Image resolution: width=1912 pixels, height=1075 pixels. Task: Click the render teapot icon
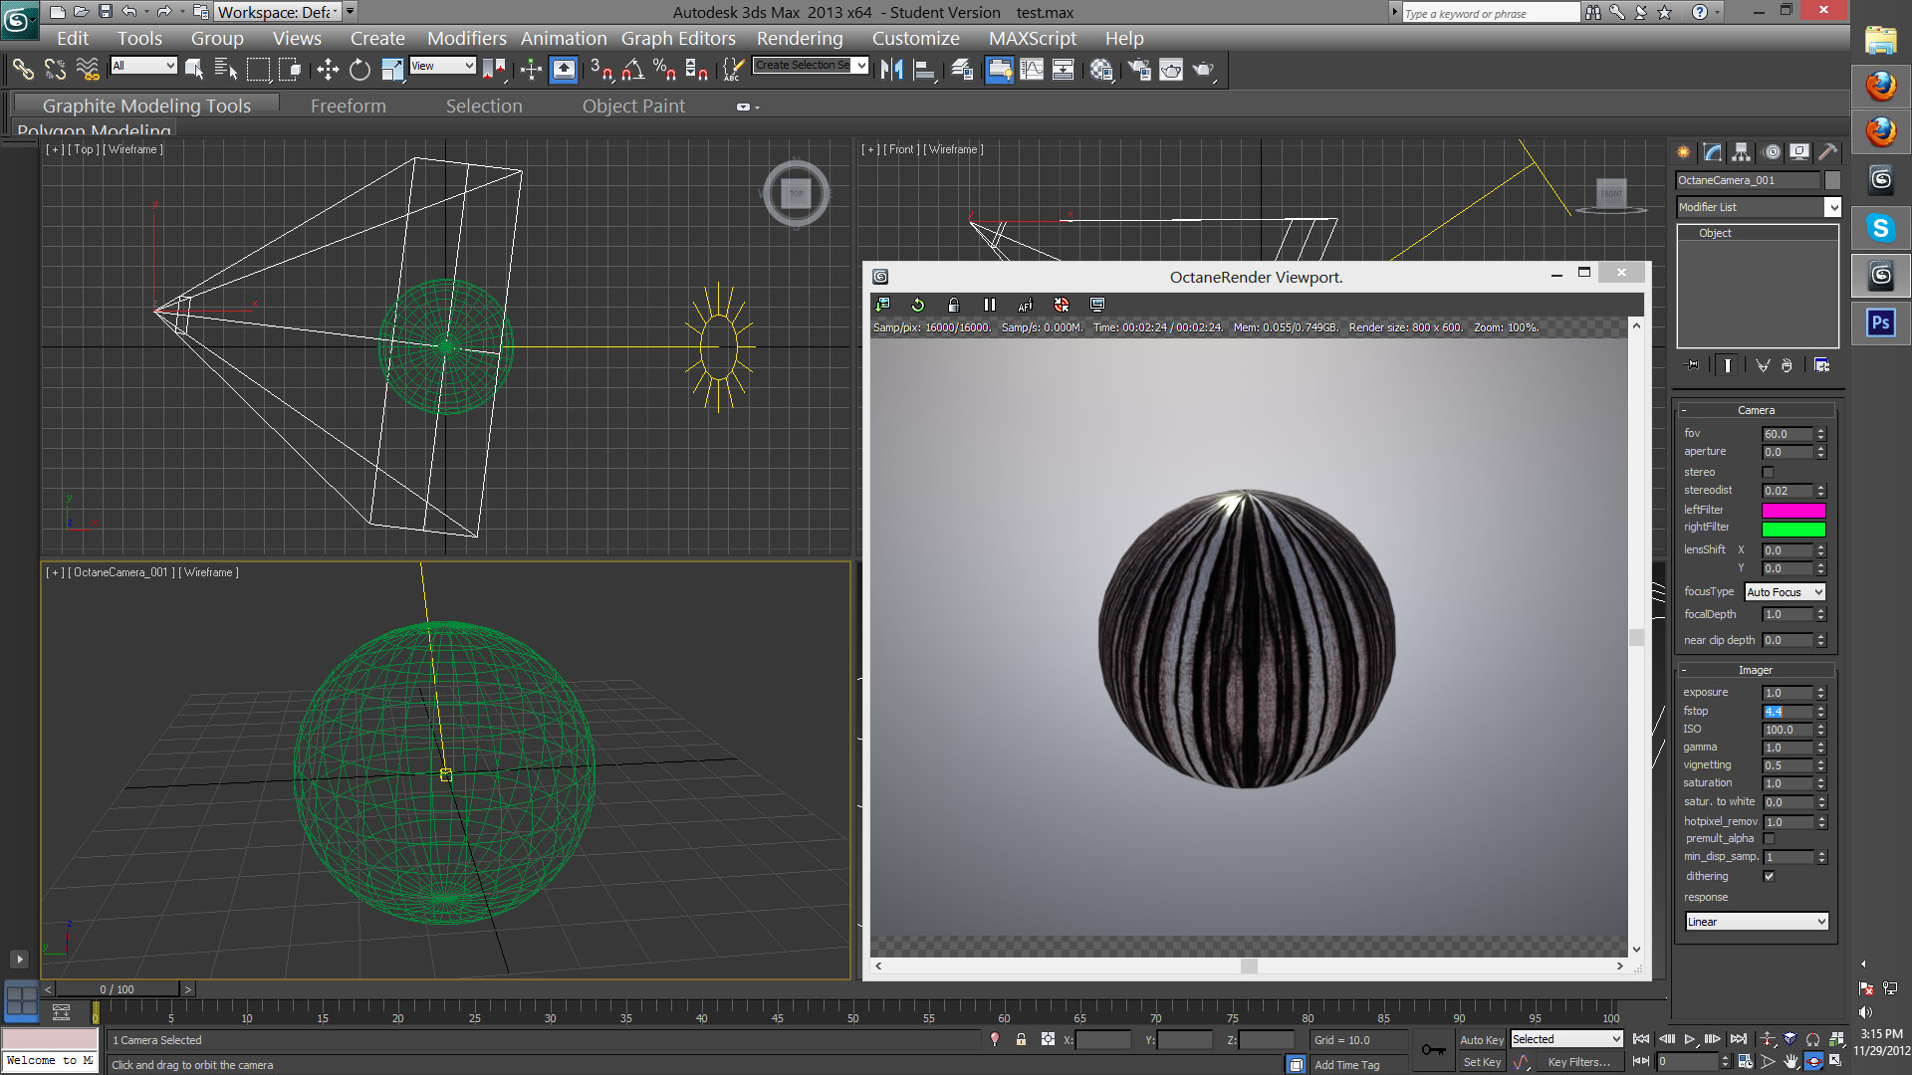point(1202,70)
